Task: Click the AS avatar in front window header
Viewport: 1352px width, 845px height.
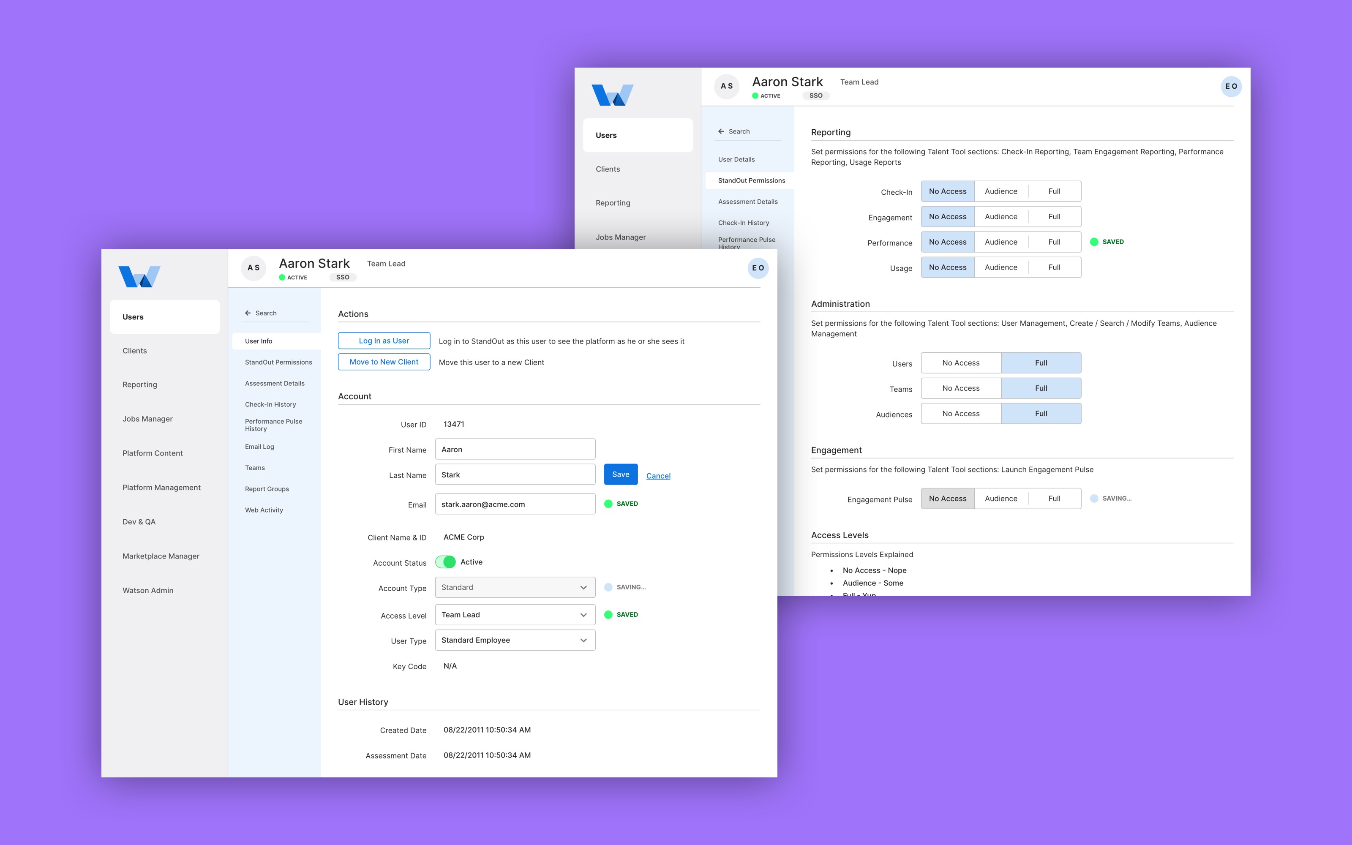Action: point(253,268)
